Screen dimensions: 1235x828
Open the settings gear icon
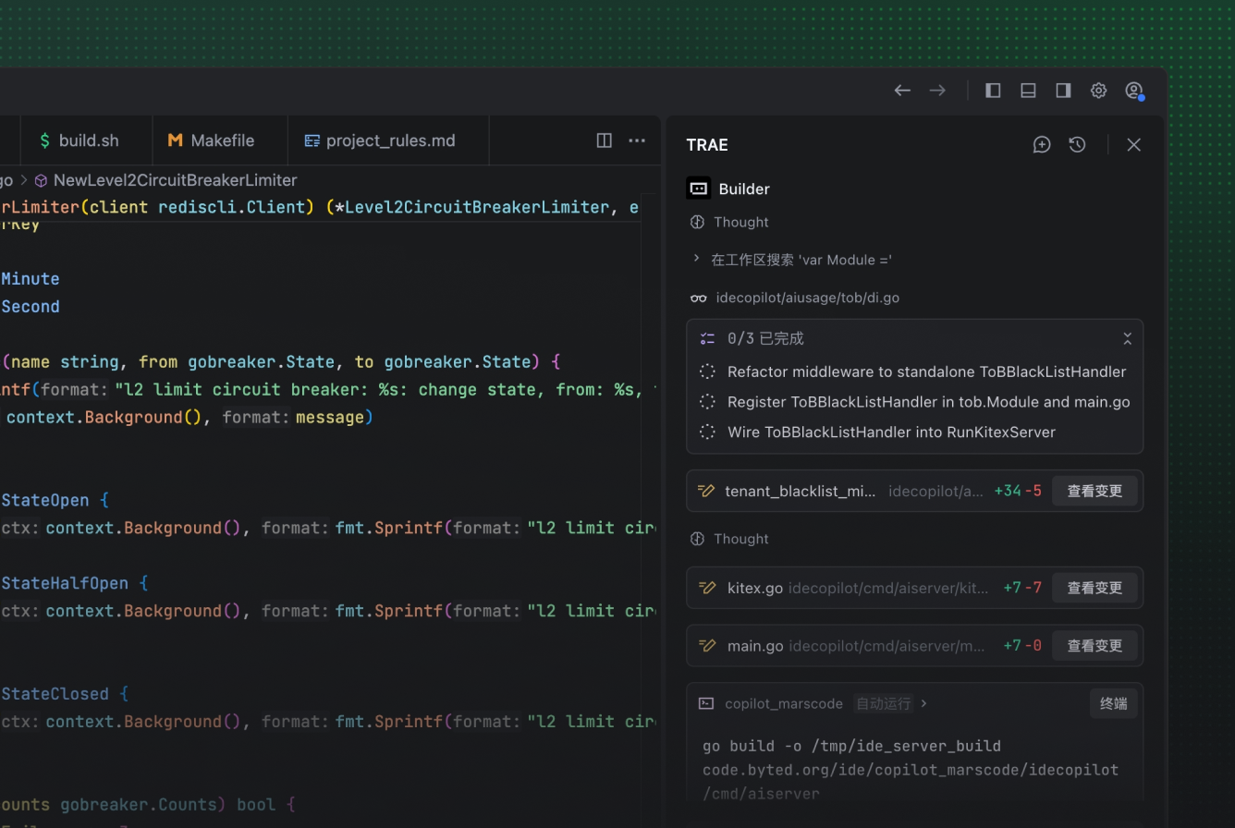click(1098, 91)
